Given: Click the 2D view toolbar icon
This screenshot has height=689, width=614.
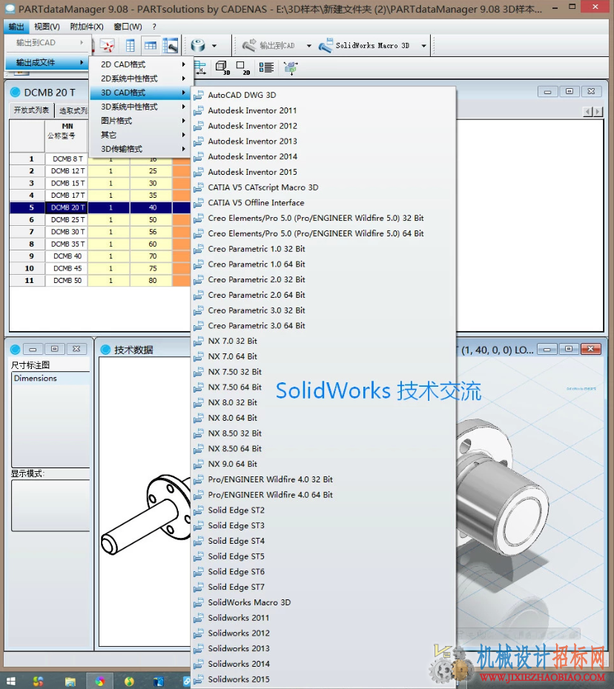Looking at the screenshot, I should click(x=242, y=67).
